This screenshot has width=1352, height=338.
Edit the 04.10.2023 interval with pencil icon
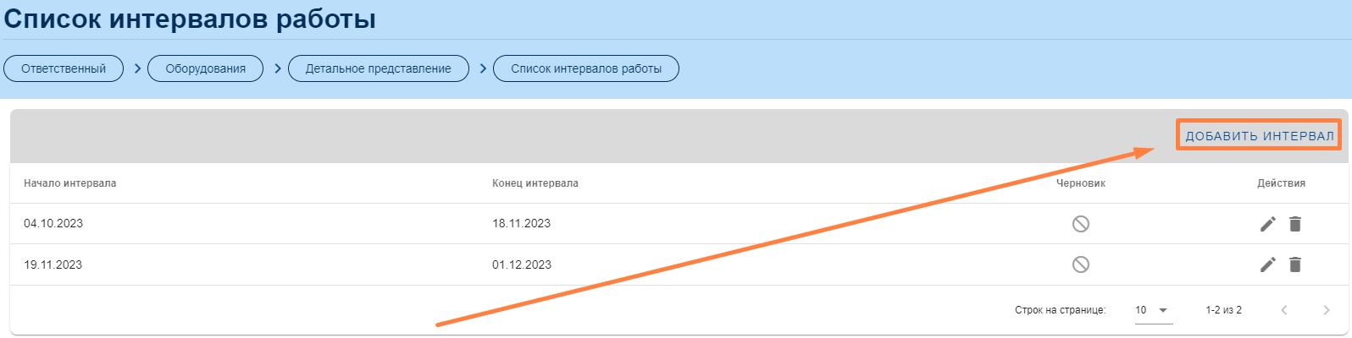coord(1267,224)
